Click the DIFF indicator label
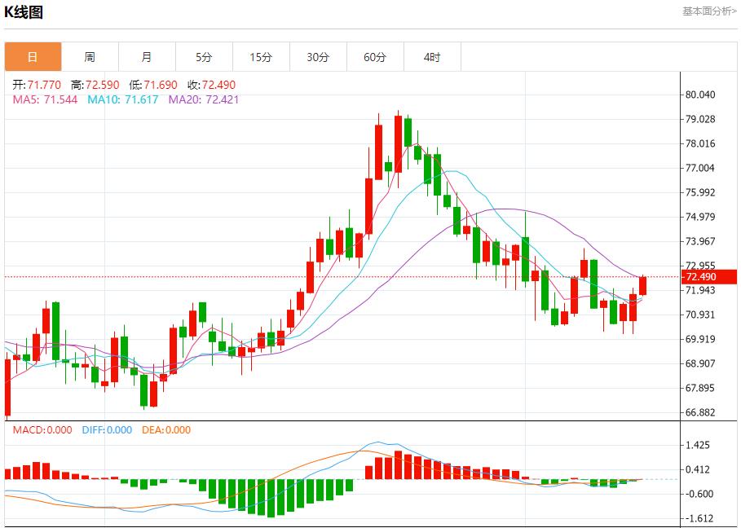This screenshot has height=528, width=741. (106, 430)
